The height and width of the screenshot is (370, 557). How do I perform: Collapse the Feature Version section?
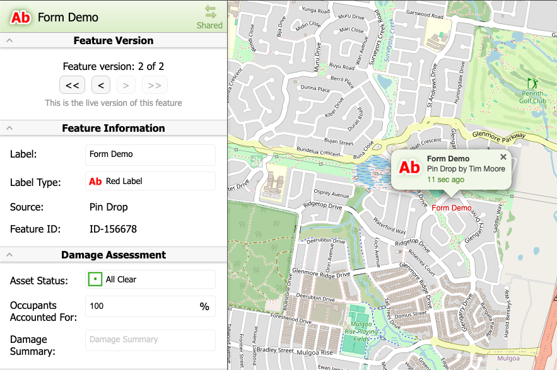9,40
